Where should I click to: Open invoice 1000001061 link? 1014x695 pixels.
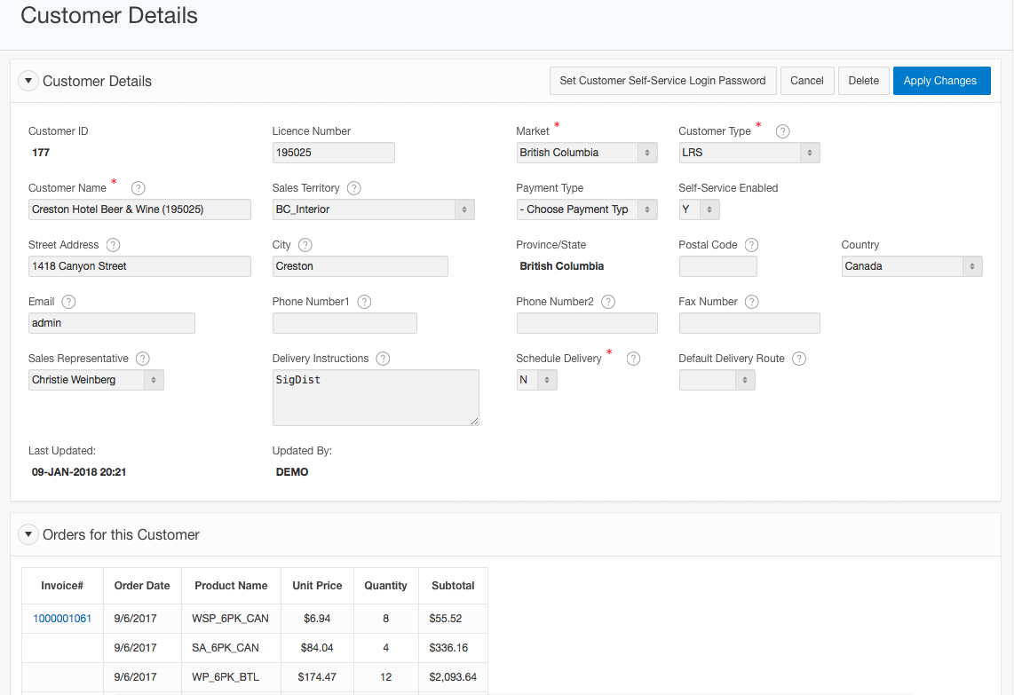pos(62,619)
